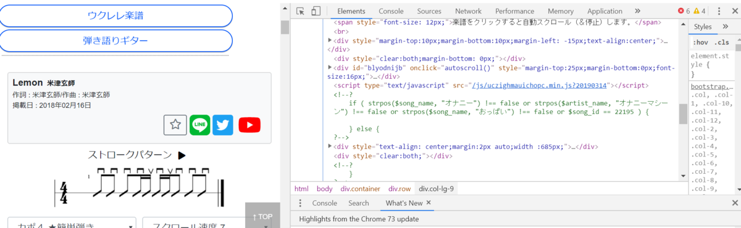Open the Network tab
The width and height of the screenshot is (741, 228).
(x=468, y=11)
